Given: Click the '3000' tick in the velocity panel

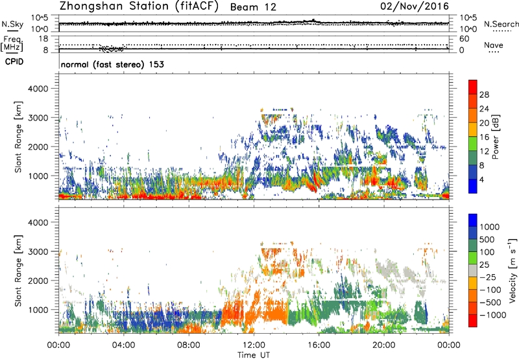Looking at the screenshot, I should (x=38, y=251).
